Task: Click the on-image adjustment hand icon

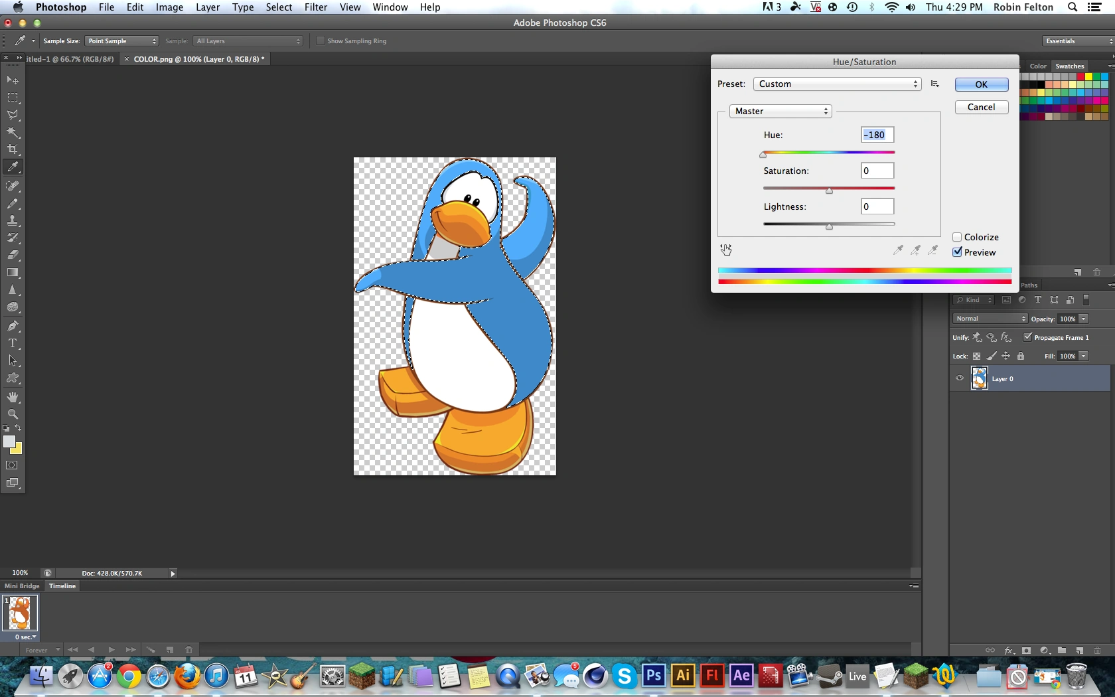Action: point(726,250)
